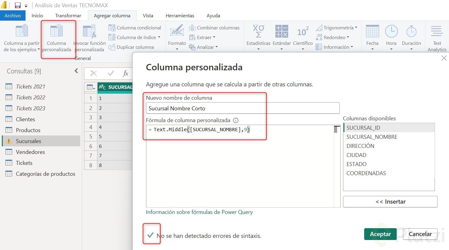Click the Cancelar button
The image size is (449, 250).
pyautogui.click(x=420, y=234)
